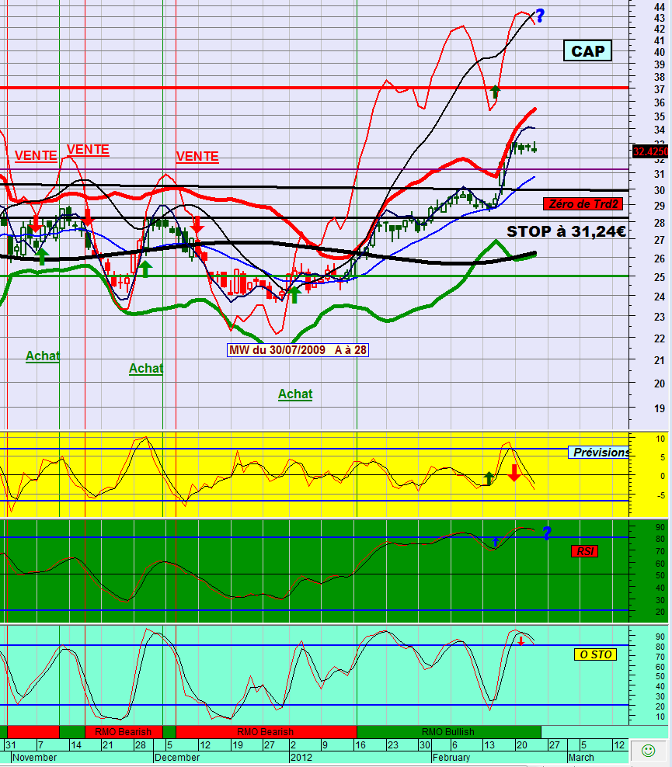Viewport: 672px width, 767px height.
Task: Select the red horizontal line at 37
Action: [x=314, y=88]
